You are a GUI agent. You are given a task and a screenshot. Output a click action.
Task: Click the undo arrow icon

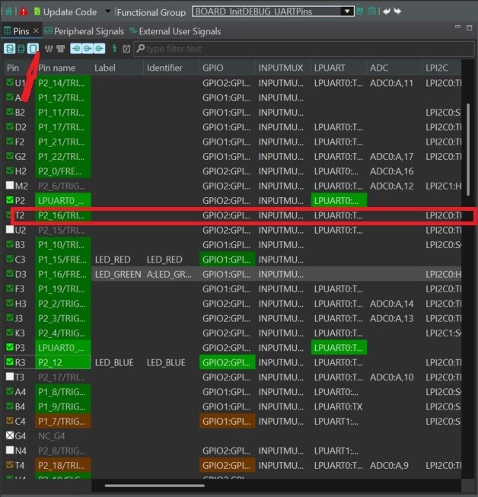tap(387, 11)
